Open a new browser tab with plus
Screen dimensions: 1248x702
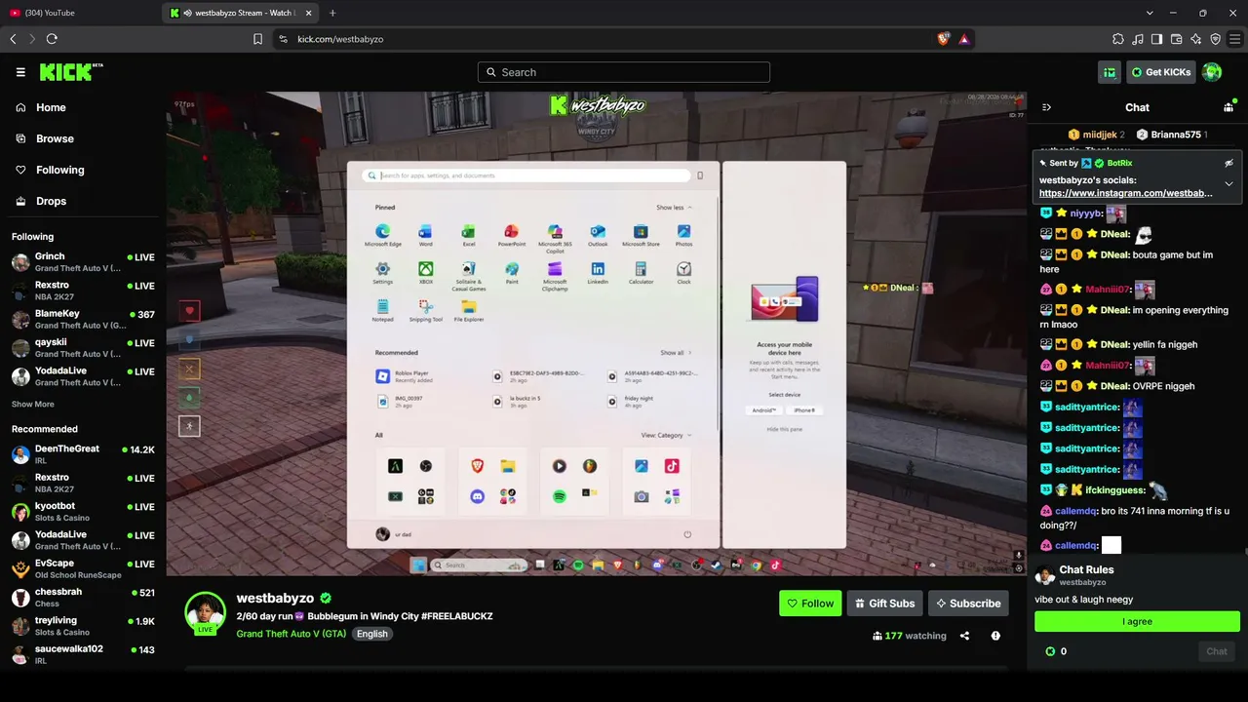(x=332, y=13)
